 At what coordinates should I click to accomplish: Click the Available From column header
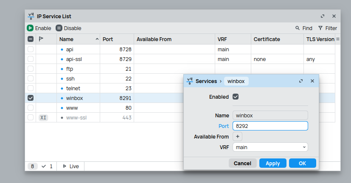click(174, 39)
